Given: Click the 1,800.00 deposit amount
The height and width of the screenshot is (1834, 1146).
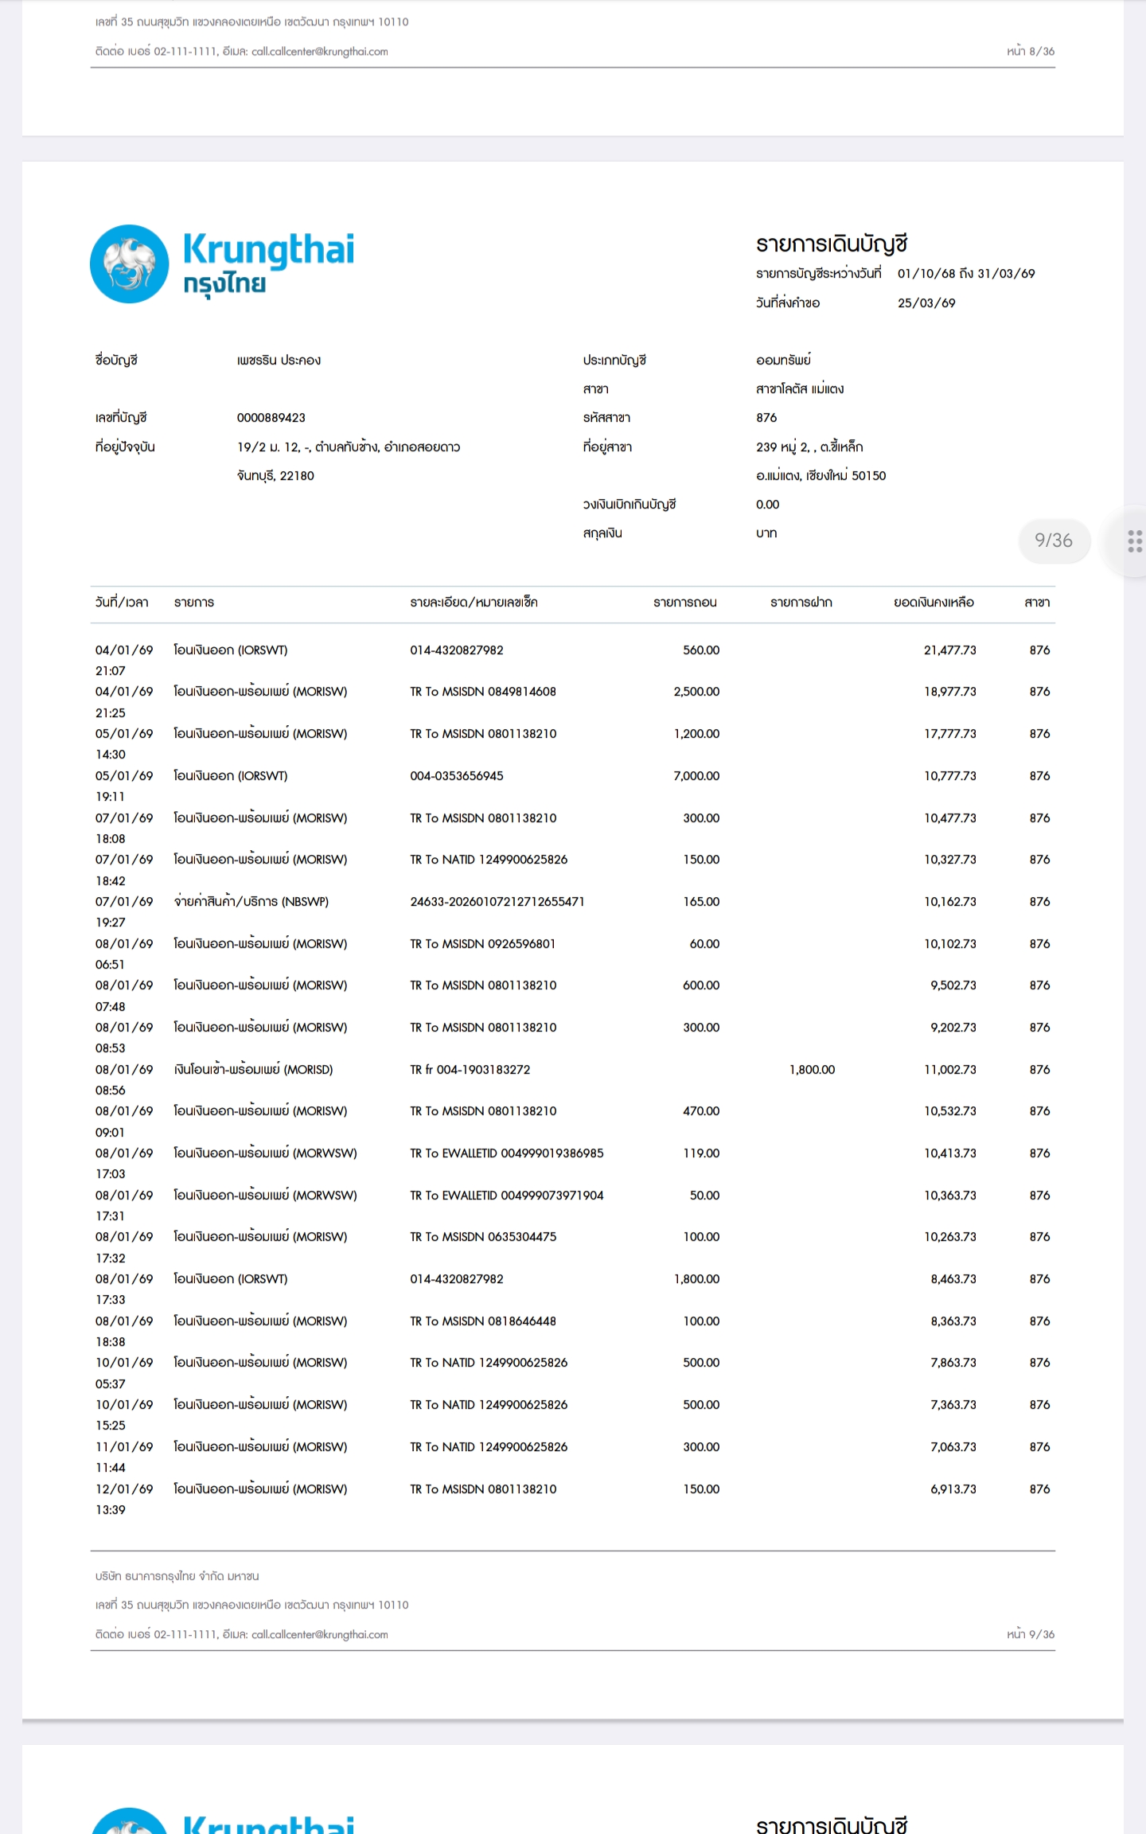Looking at the screenshot, I should [x=812, y=1070].
